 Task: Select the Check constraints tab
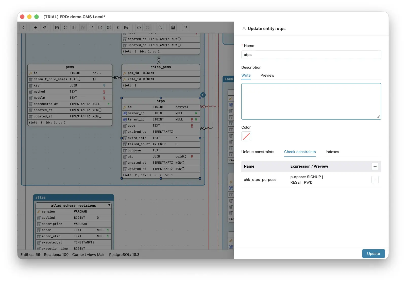(x=300, y=152)
